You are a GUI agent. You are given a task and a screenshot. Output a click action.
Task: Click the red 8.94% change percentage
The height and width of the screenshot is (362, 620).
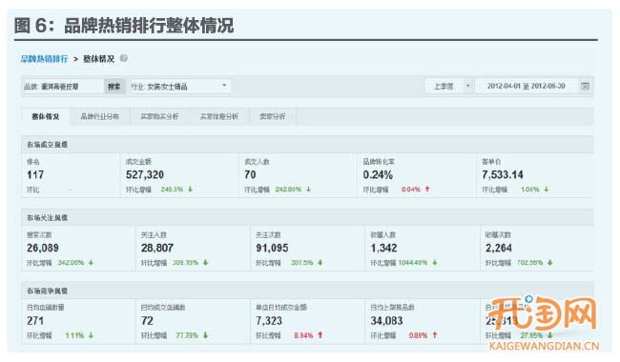(303, 335)
